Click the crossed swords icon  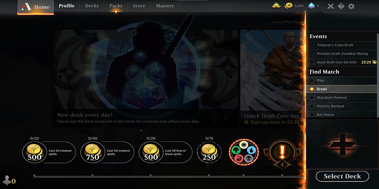331,6
